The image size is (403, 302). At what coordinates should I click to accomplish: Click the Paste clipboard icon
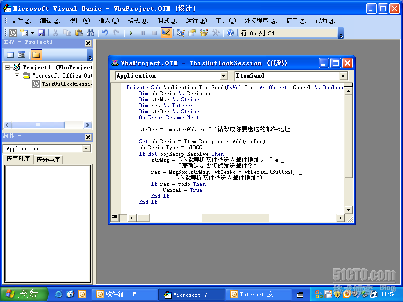(x=79, y=33)
